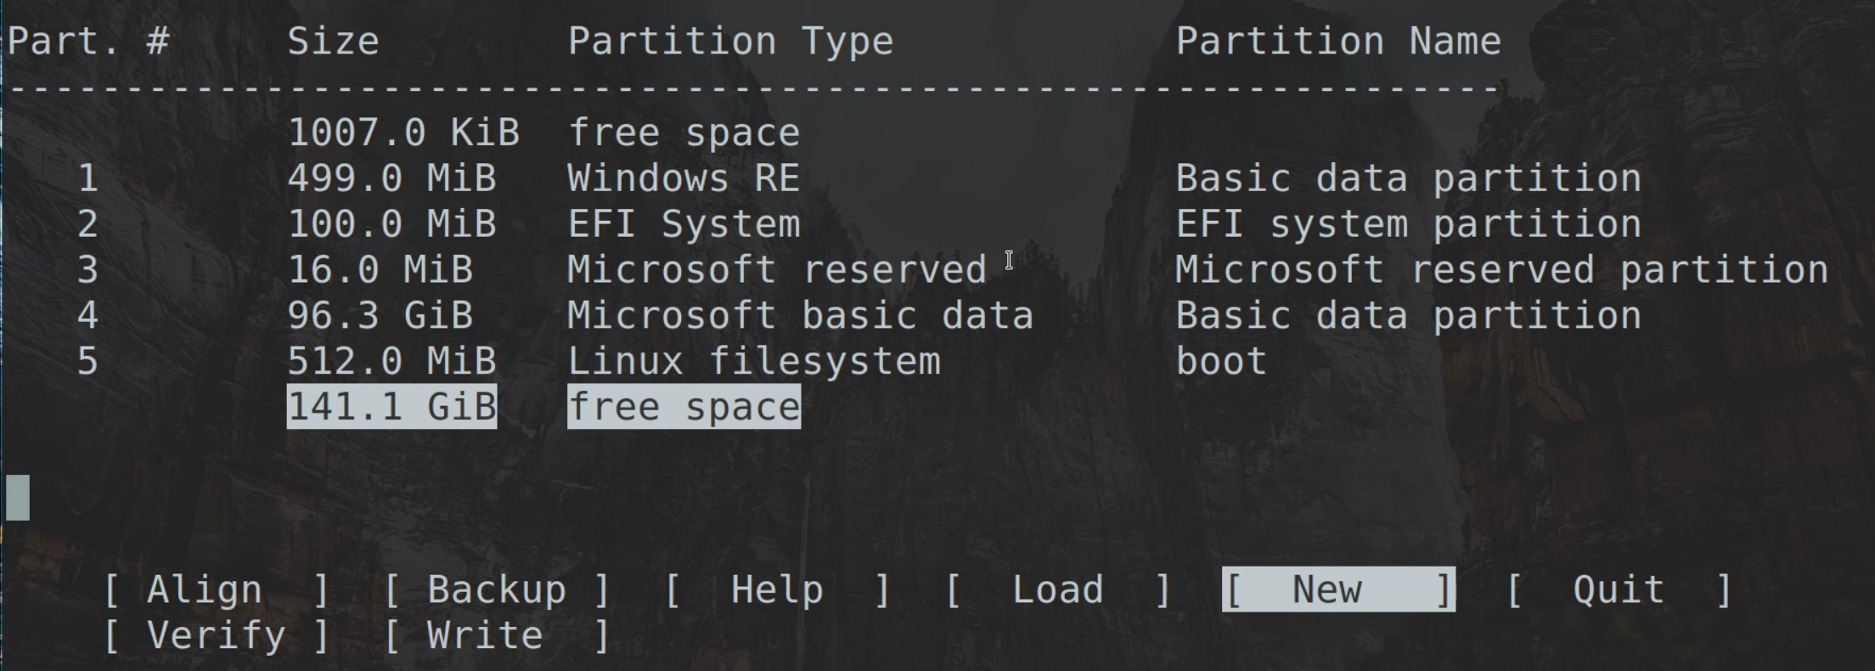This screenshot has height=671, width=1875.
Task: Select partition 1 Windows RE row
Action: 683,178
